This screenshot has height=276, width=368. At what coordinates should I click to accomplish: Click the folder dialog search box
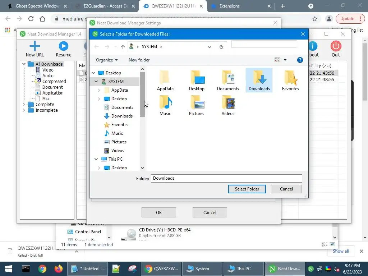pos(264,44)
